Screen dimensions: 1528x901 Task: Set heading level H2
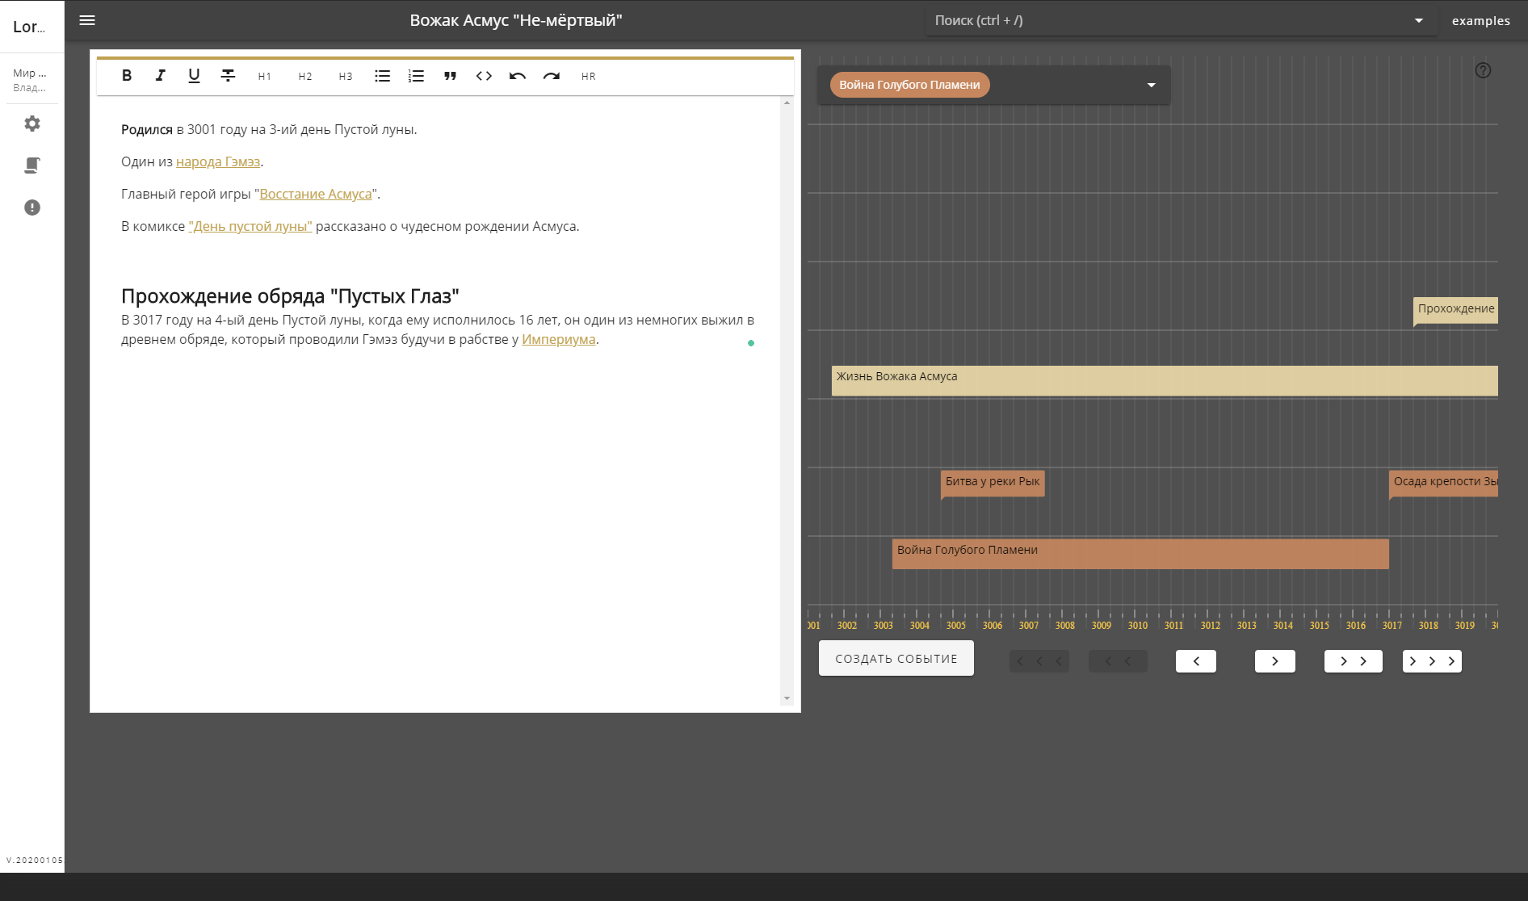304,76
